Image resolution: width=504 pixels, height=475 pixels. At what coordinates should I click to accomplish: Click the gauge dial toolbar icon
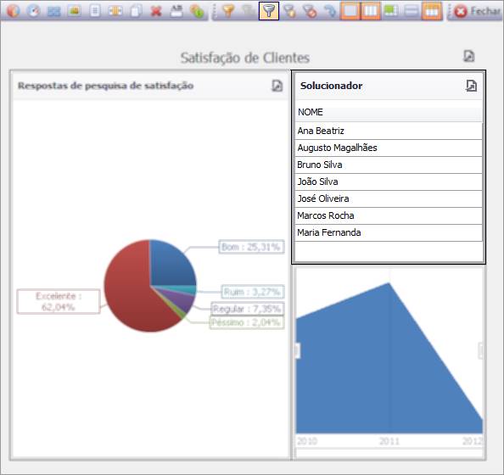[x=33, y=11]
